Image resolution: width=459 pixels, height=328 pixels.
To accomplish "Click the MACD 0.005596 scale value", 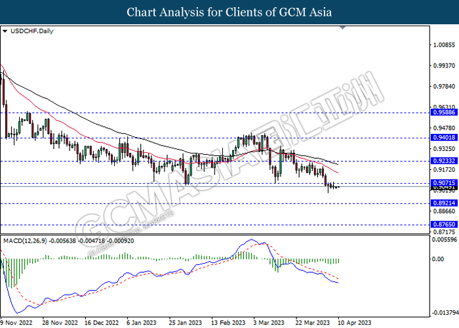I will pyautogui.click(x=445, y=240).
